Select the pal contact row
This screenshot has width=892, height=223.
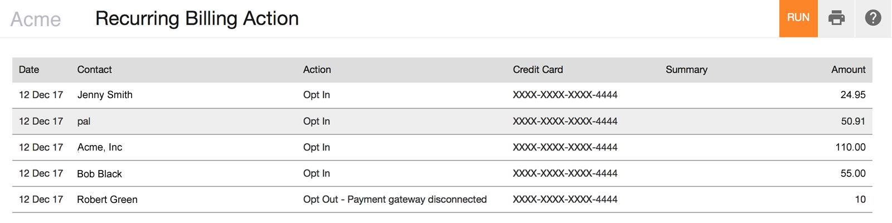tap(84, 122)
